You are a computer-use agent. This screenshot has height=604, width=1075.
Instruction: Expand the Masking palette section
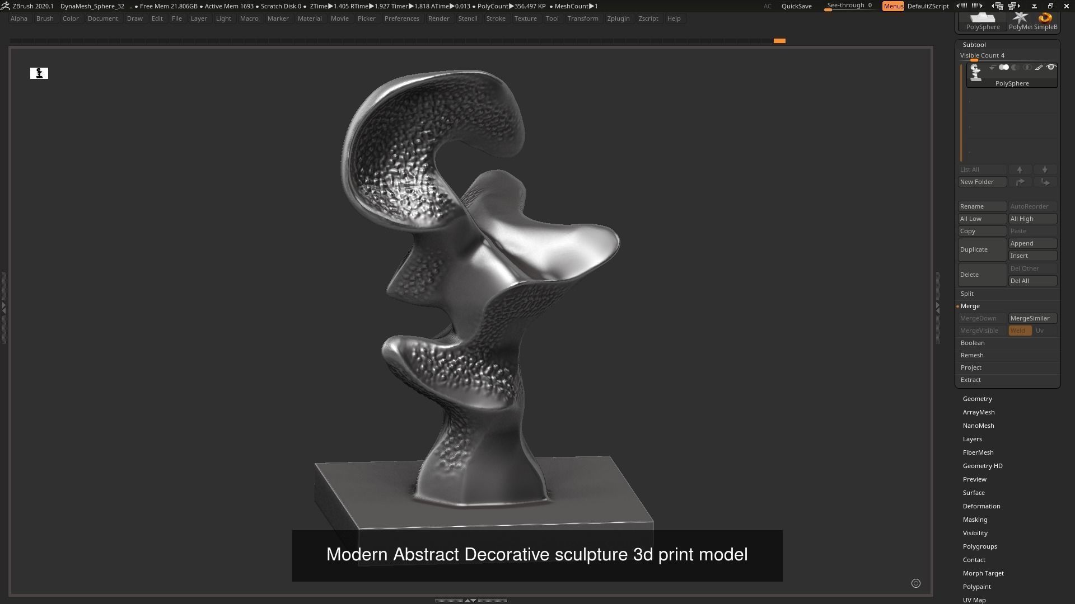(975, 520)
